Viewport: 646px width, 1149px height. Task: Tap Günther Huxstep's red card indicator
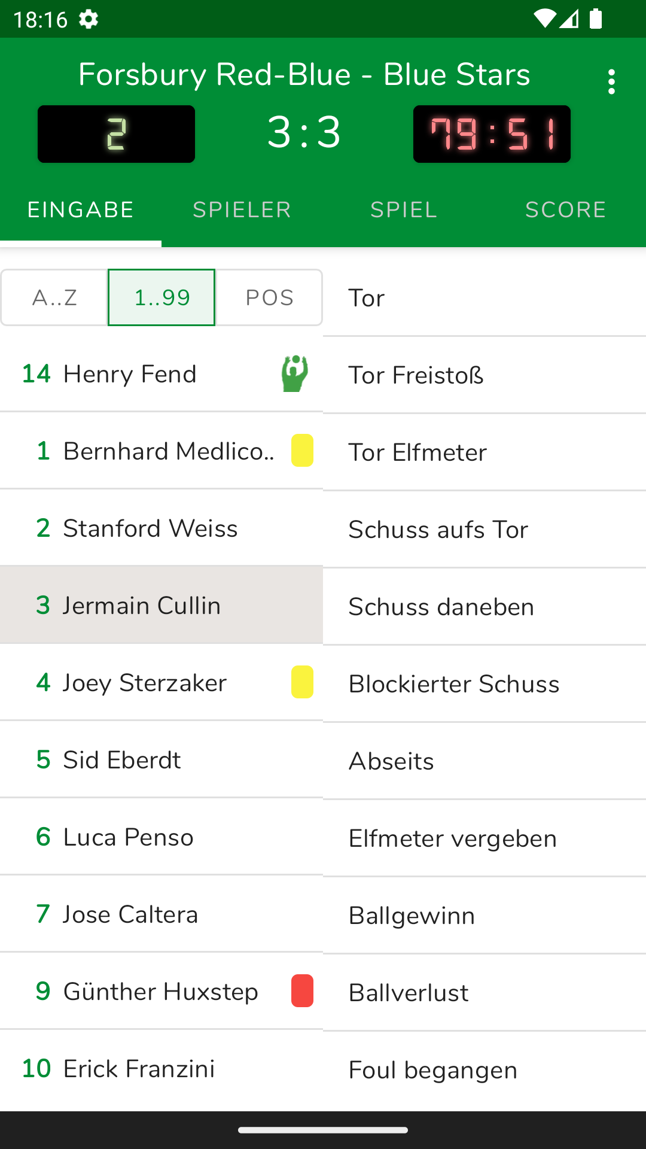(302, 991)
